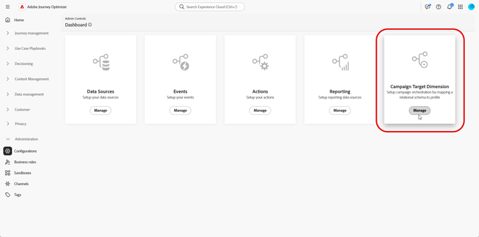This screenshot has height=237, width=479.
Task: Click the user profile avatar
Action: click(471, 7)
